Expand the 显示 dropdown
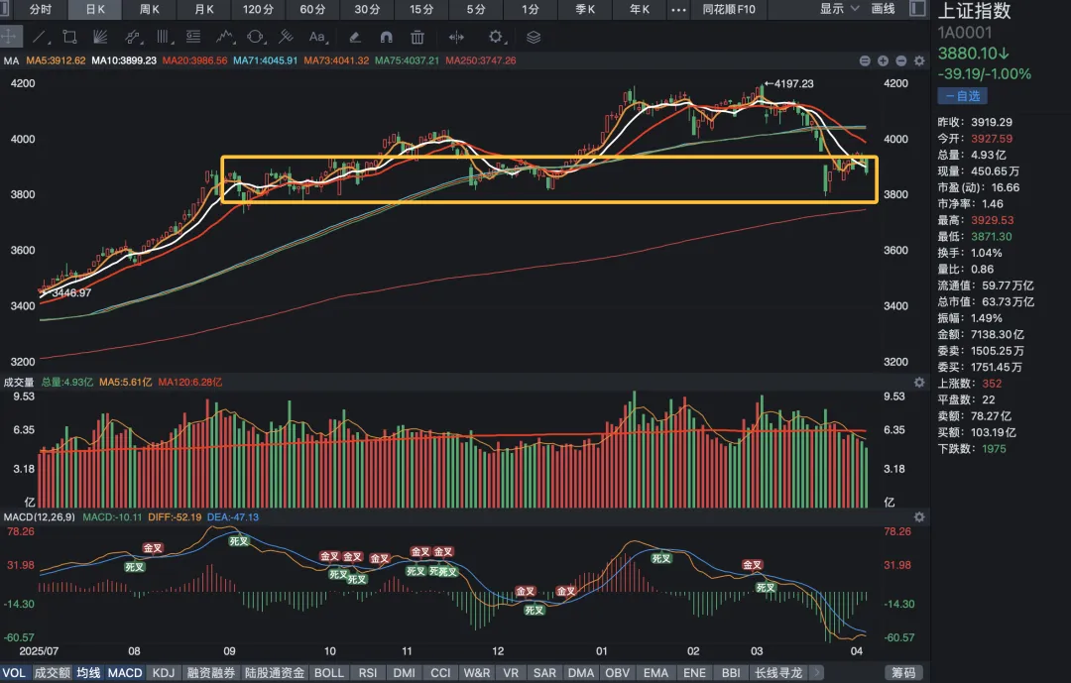This screenshot has height=683, width=1071. pos(839,9)
